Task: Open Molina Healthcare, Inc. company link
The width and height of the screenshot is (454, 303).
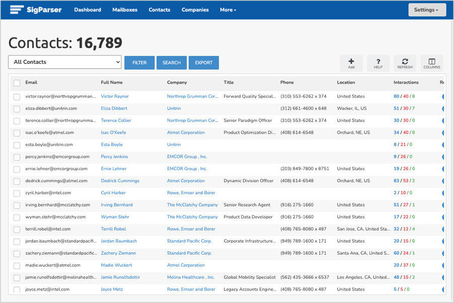Action: pos(191,277)
